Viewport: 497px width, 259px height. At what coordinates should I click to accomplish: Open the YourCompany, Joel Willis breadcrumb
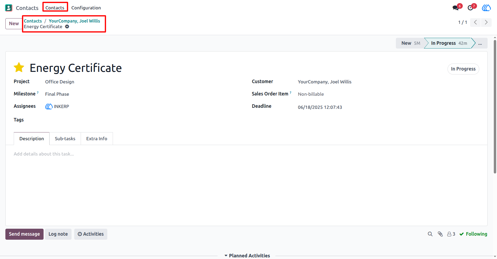pyautogui.click(x=74, y=21)
